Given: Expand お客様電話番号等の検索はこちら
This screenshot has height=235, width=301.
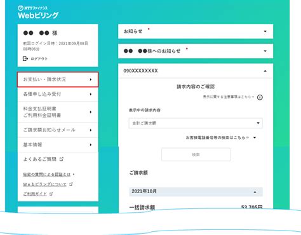Looking at the screenshot, I should pos(221,138).
